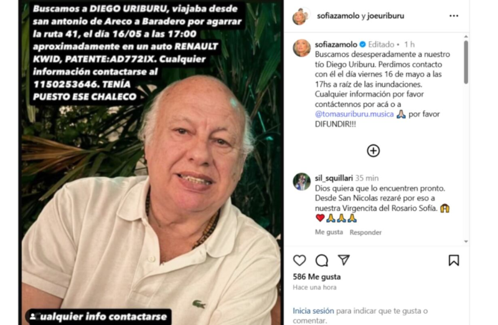Open sil_squillari username link
This screenshot has width=498, height=325.
[x=334, y=178]
